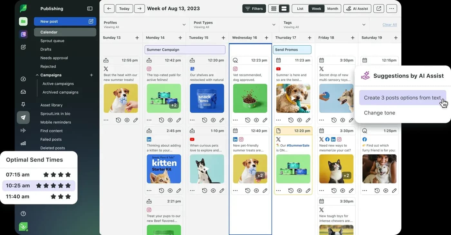This screenshot has width=451, height=235.
Task: Expand the Post Types filter dropdown
Action: pyautogui.click(x=274, y=25)
